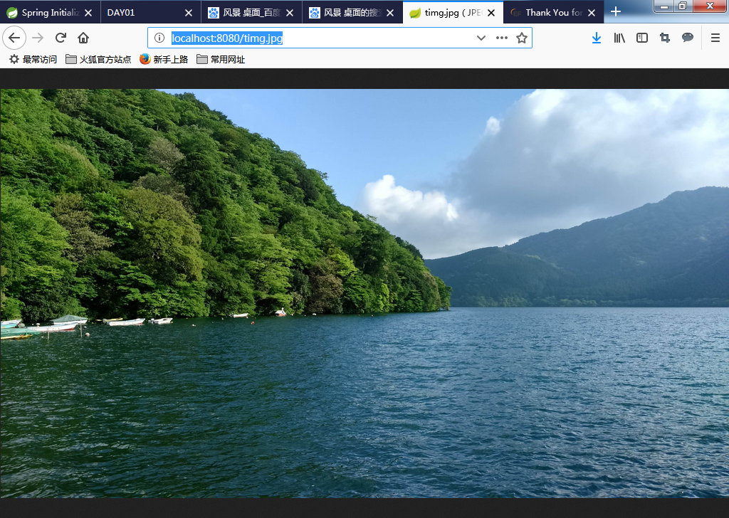Reload the current page
The width and height of the screenshot is (729, 518).
point(61,38)
